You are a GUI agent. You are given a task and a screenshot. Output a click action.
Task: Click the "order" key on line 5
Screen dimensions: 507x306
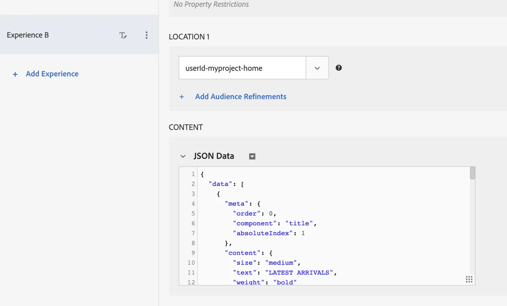247,213
